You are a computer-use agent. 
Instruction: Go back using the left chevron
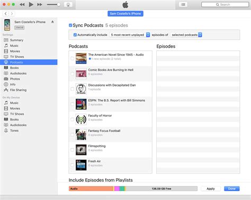[6, 13]
